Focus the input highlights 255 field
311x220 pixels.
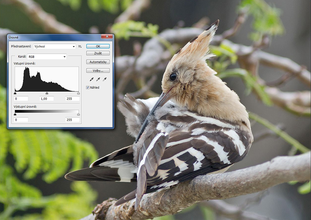pos(72,99)
